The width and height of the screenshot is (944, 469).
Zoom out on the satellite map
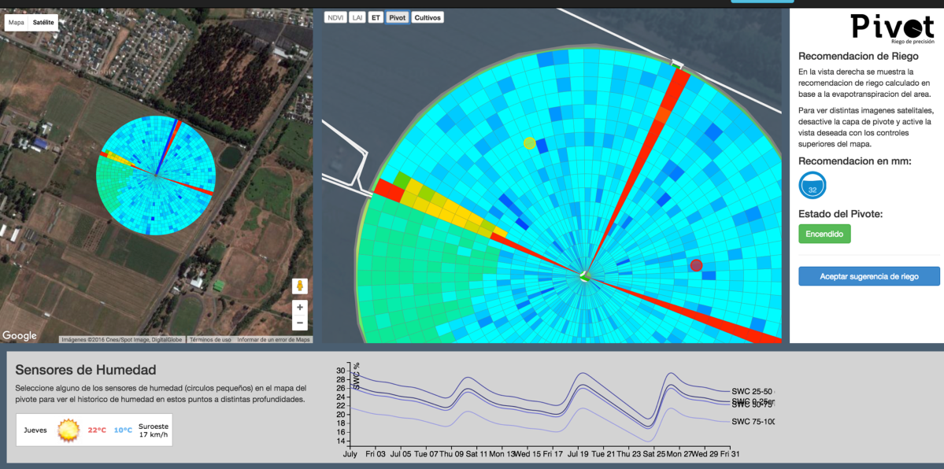pos(300,323)
